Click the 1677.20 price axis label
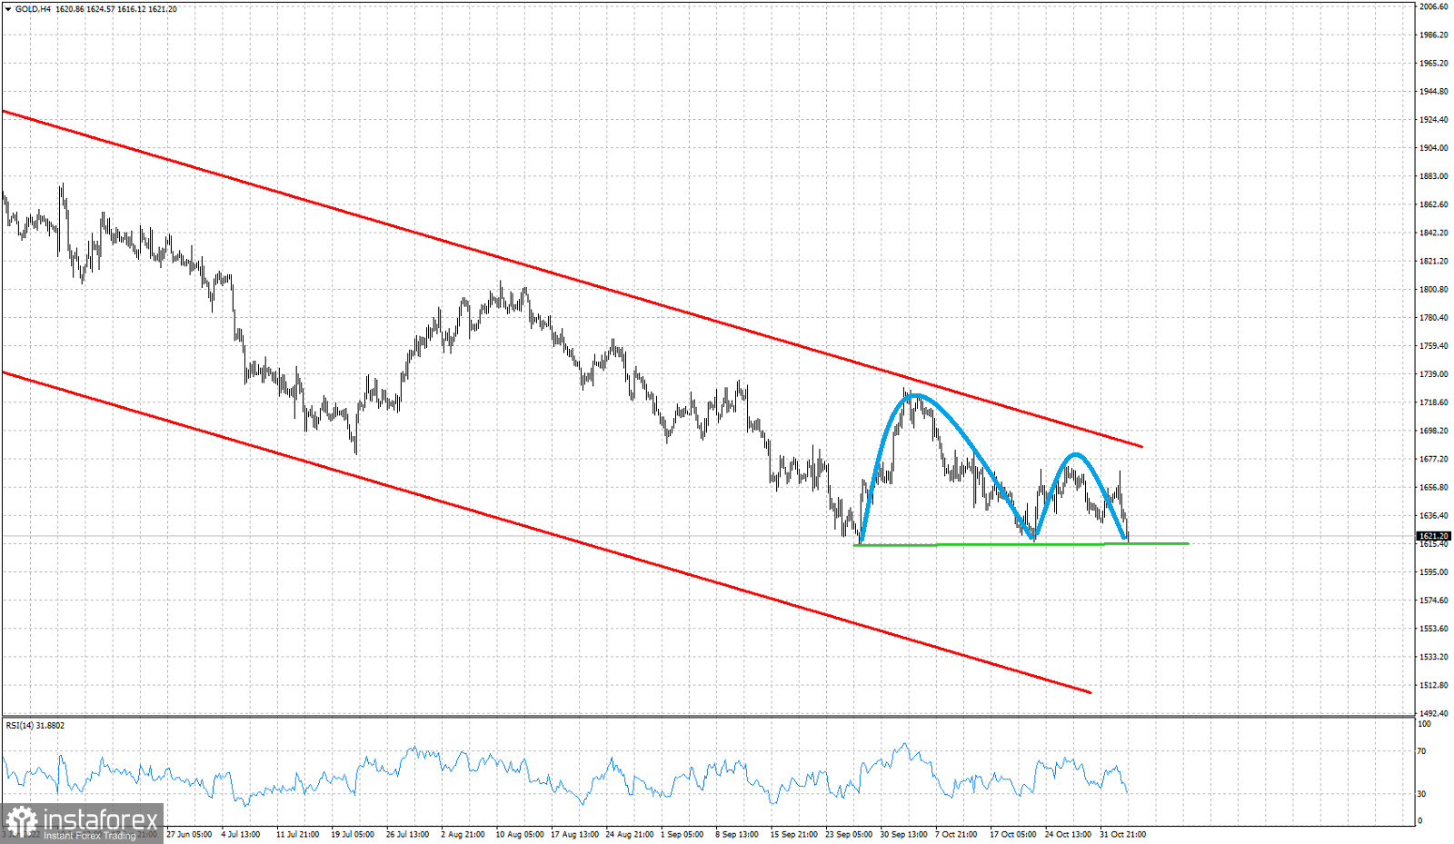Screen dimensions: 1454x844 1434,459
